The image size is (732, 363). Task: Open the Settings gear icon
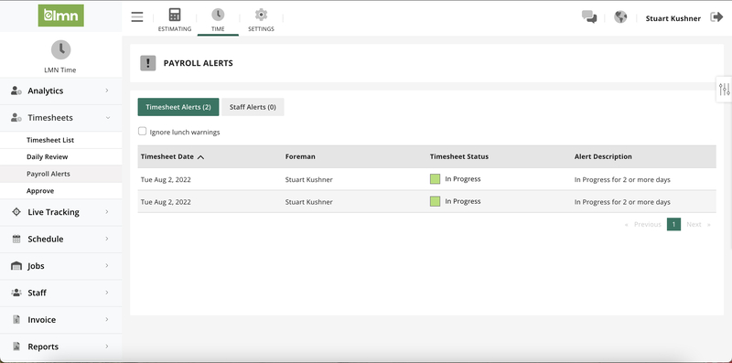[x=261, y=15]
